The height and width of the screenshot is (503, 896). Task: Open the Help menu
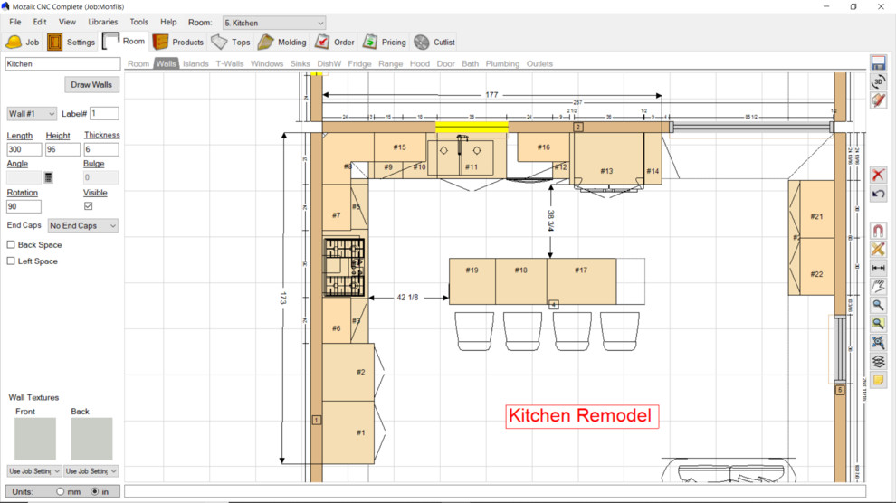(168, 22)
